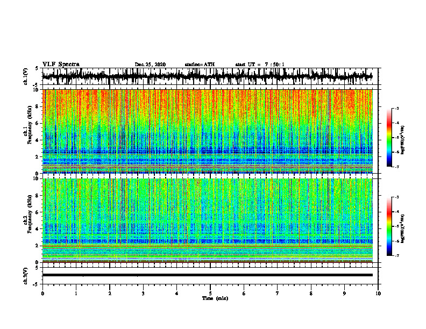Click the "4" kHz tick on ch.1 axis

click(37, 140)
